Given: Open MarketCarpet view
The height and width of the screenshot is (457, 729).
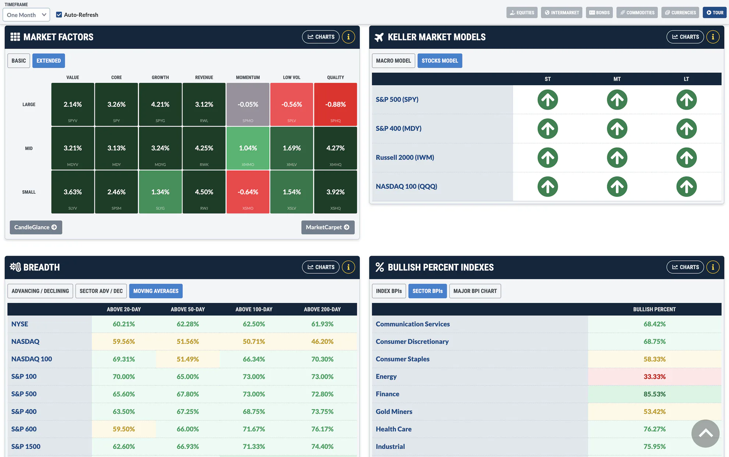Looking at the screenshot, I should pyautogui.click(x=328, y=227).
